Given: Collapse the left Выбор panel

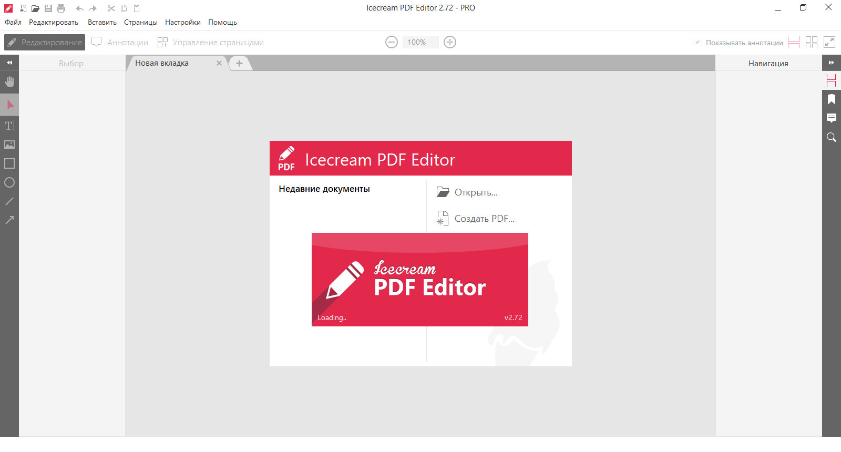Looking at the screenshot, I should [9, 63].
